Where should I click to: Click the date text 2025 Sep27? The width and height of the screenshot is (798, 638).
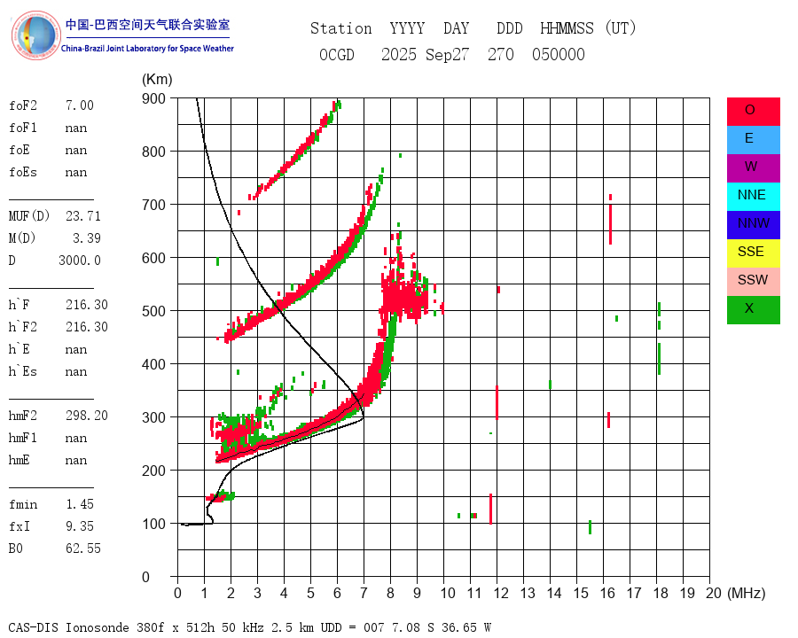click(x=425, y=54)
